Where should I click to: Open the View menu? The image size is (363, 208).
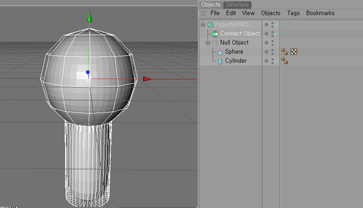(x=248, y=13)
